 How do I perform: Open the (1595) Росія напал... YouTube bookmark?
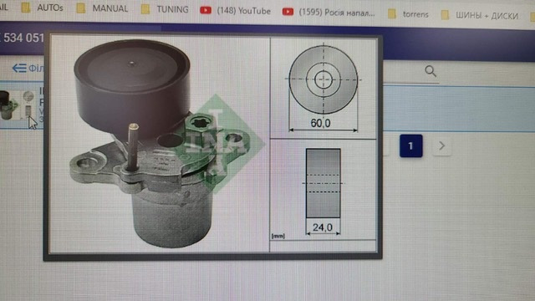329,13
